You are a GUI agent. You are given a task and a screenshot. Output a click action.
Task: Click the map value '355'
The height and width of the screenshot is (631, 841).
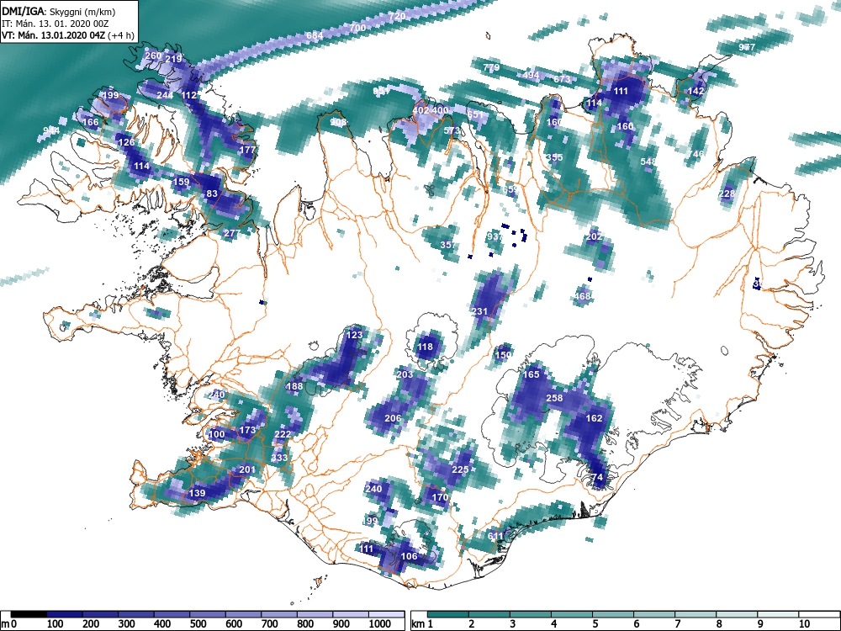point(554,158)
